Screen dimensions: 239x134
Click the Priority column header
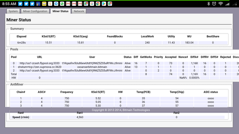click(158, 57)
